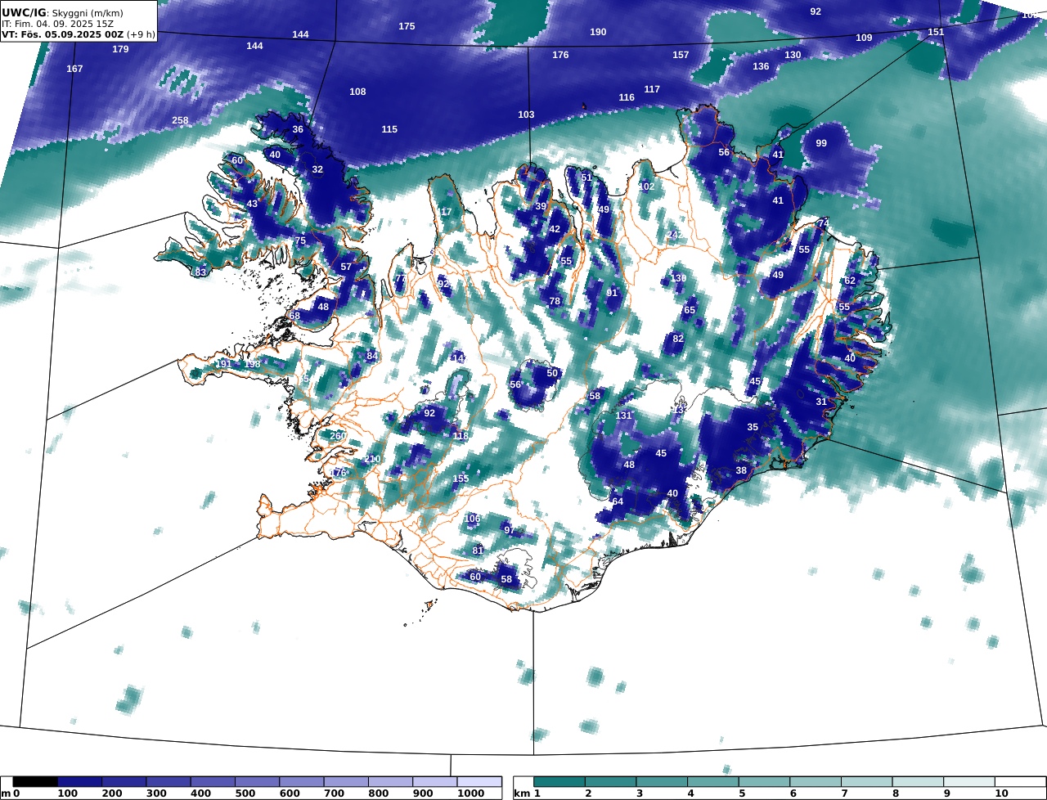Click the 'km' unit label on the legend

(521, 793)
